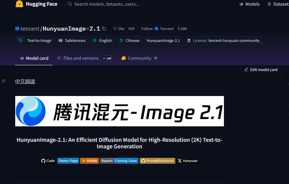Open the table of contents menu icon

coord(4,81)
